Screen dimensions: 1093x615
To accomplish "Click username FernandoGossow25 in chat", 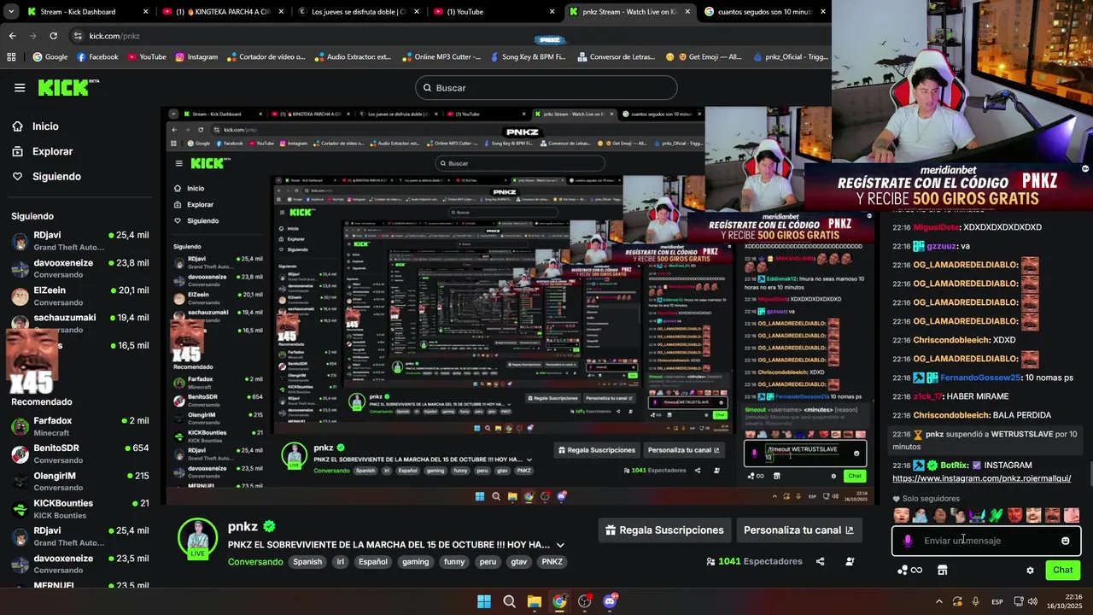I will (x=980, y=378).
